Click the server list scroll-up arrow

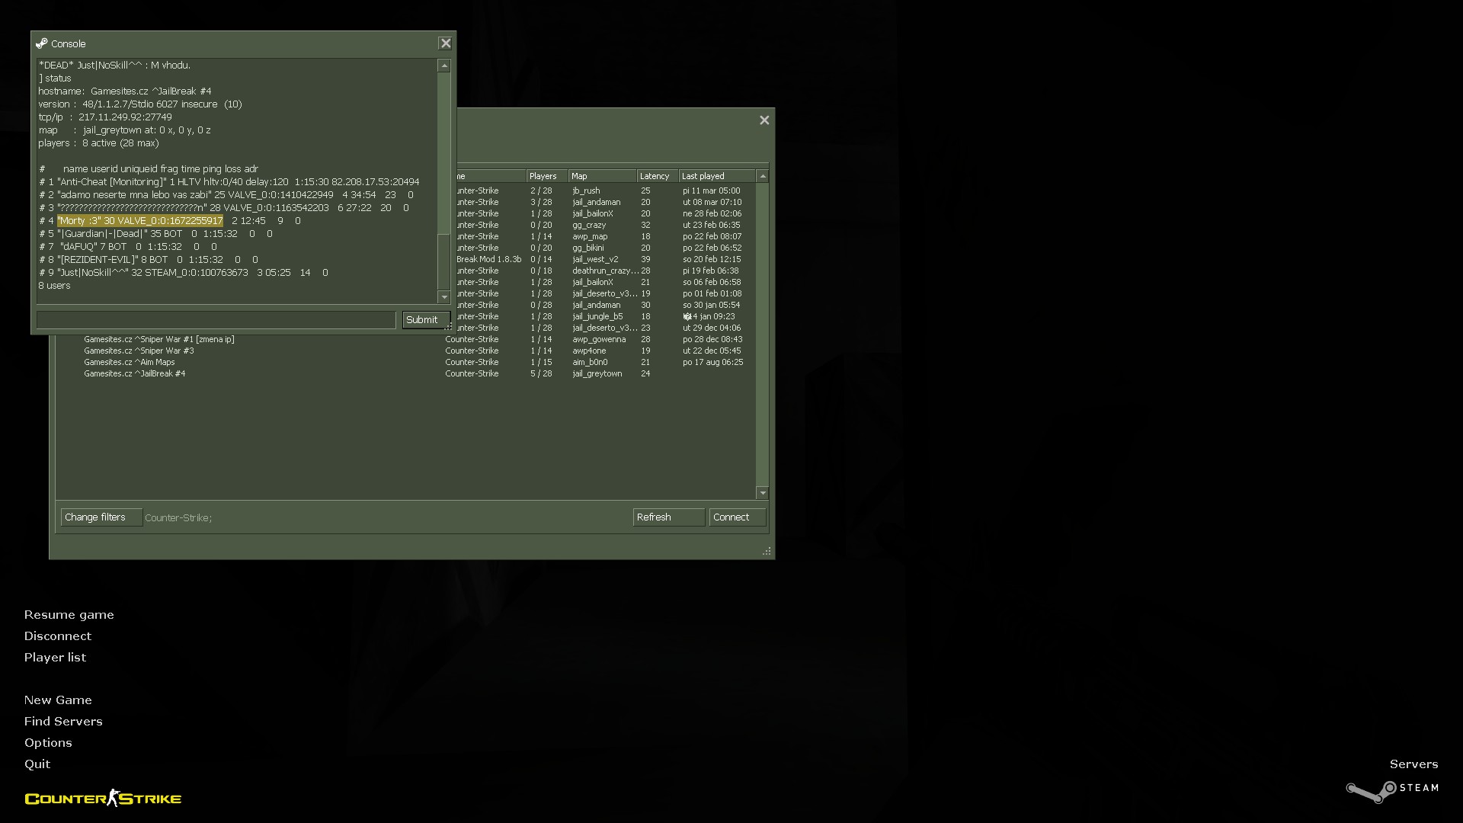763,176
